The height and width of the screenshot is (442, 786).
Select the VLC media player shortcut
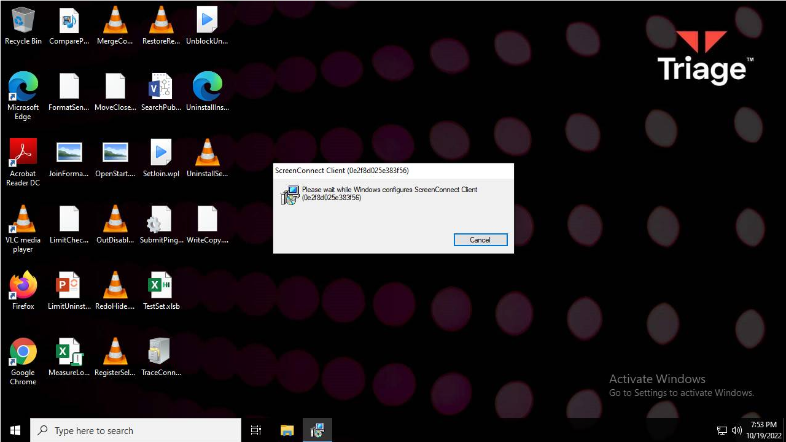[23, 228]
